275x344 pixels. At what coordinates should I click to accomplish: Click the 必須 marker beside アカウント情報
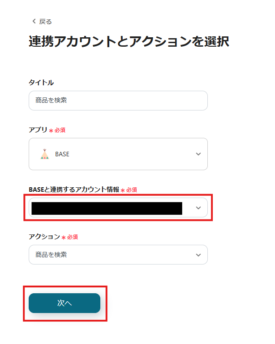131,190
